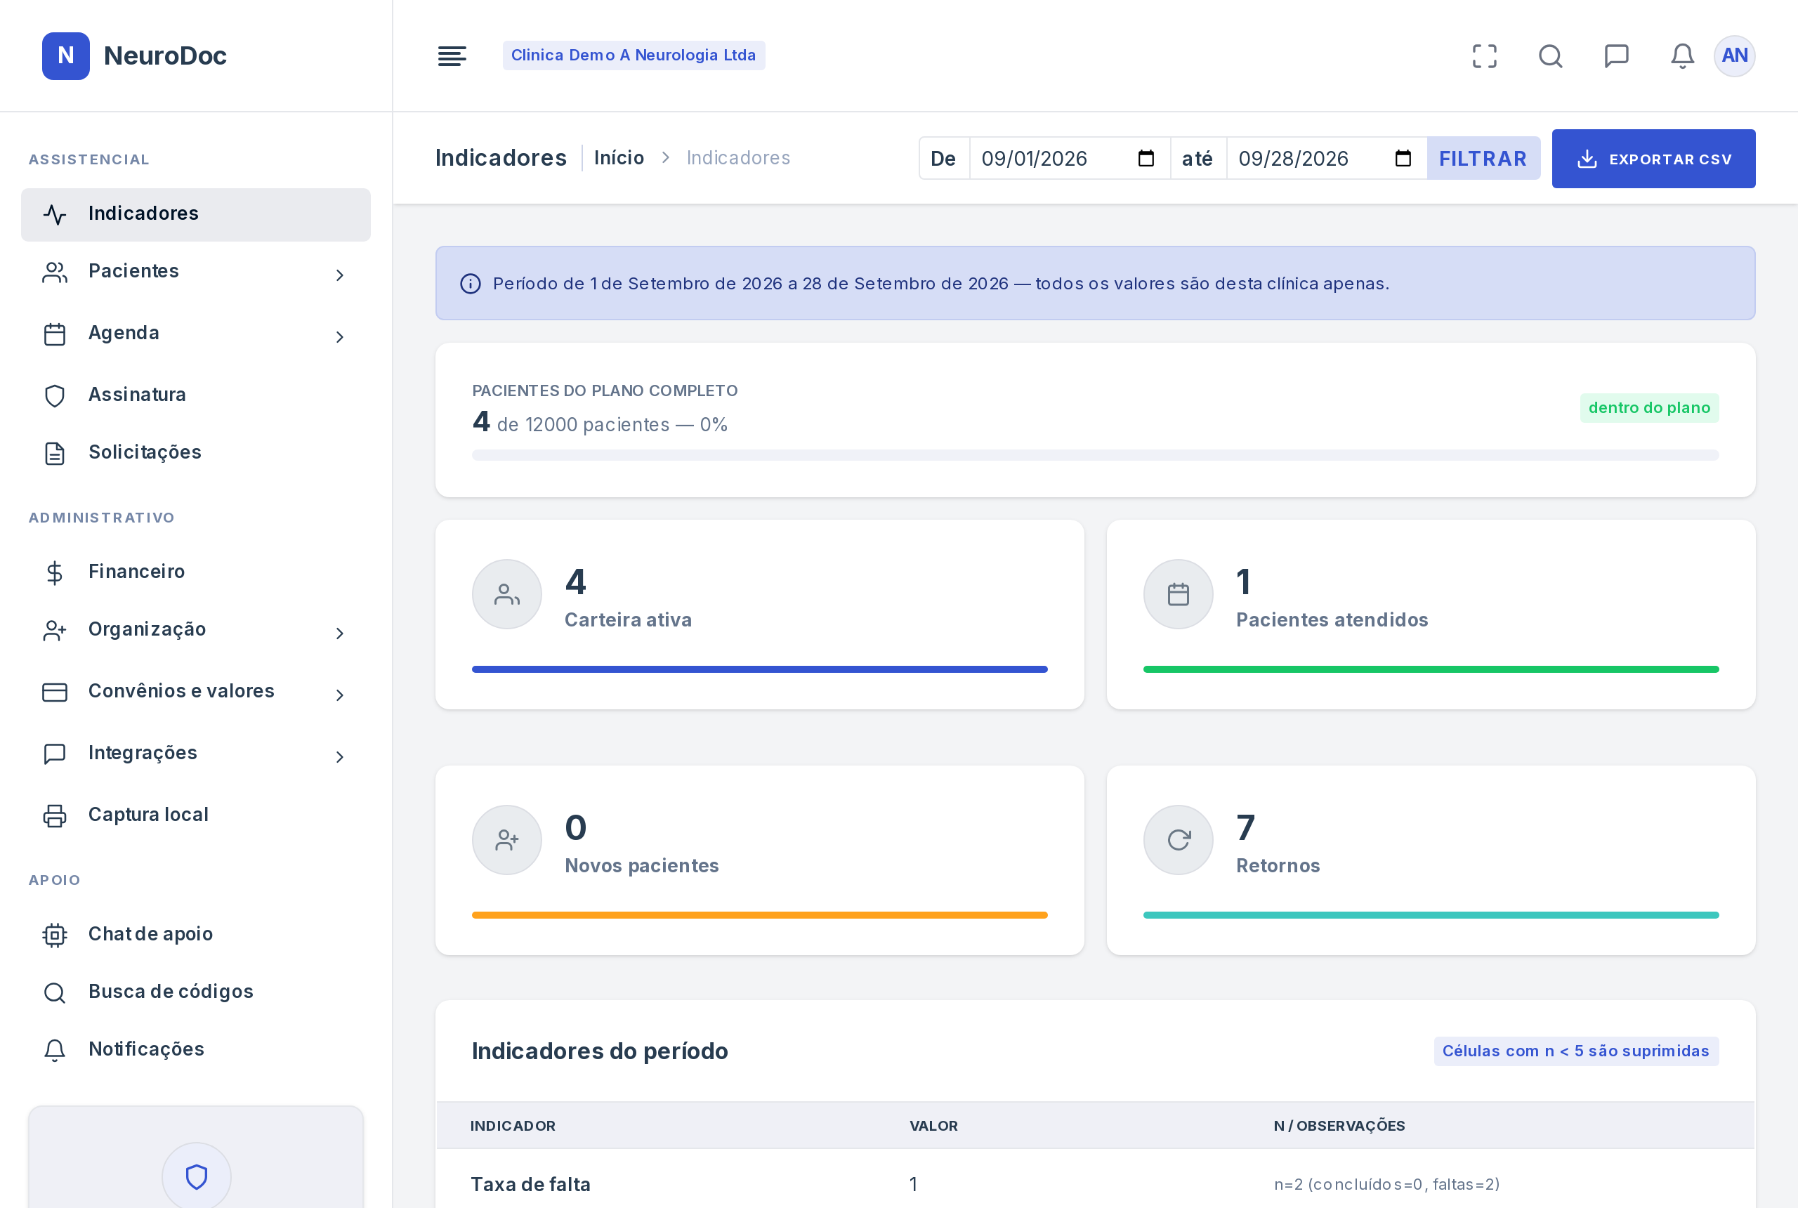Open Busca de códigos in the sidebar
The height and width of the screenshot is (1208, 1798).
click(x=196, y=992)
